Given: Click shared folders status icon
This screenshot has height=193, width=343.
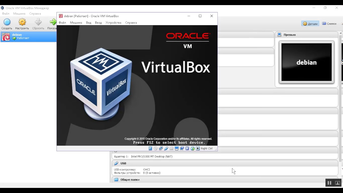Looking at the screenshot, I should [171, 149].
